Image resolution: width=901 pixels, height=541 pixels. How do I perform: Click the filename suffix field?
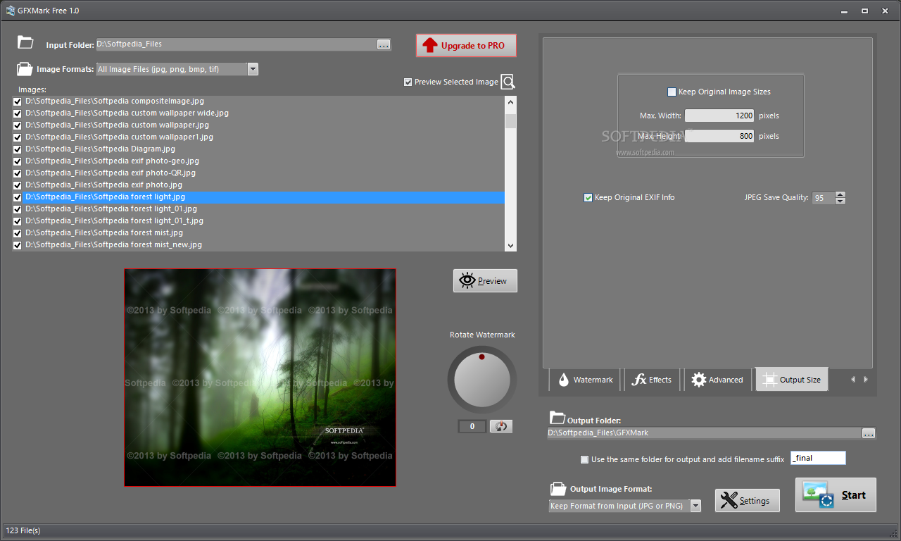(818, 458)
